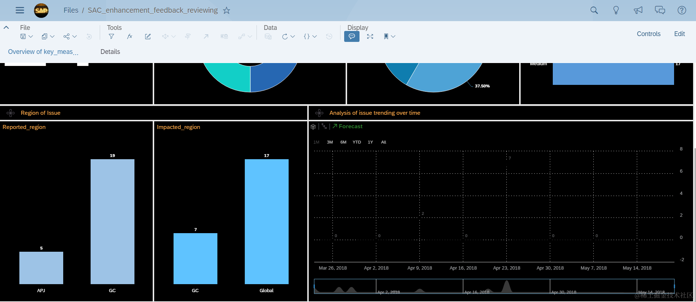Open the story Filter funnel tool
Viewport: 696px width, 302px height.
point(111,36)
